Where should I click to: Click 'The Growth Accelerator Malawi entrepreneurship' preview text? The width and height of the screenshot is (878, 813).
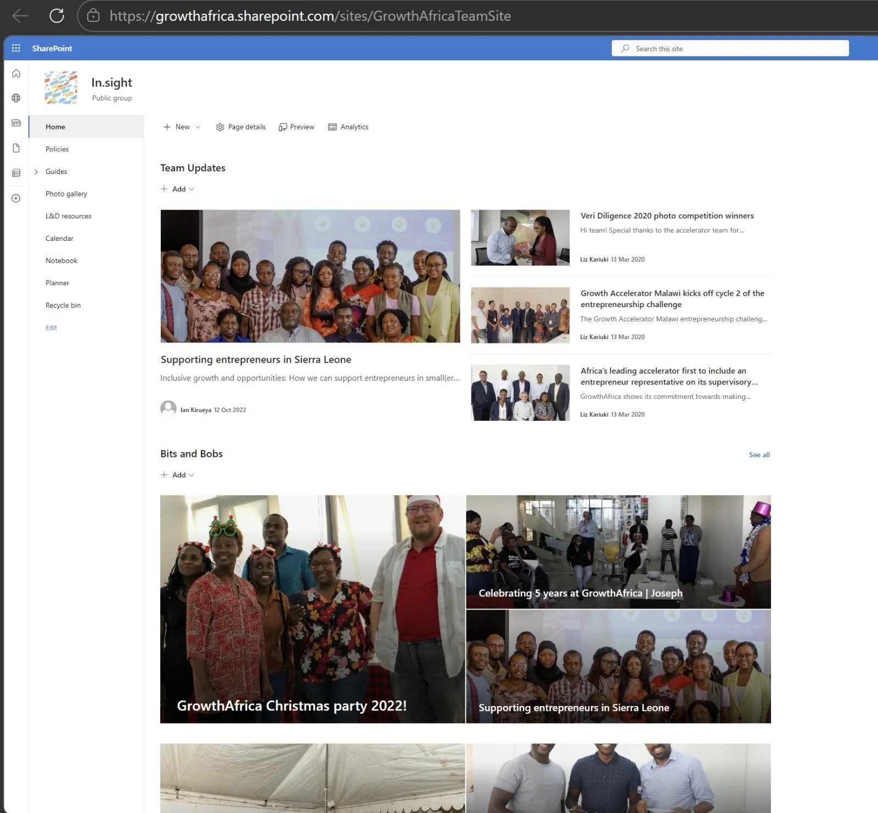(x=674, y=319)
